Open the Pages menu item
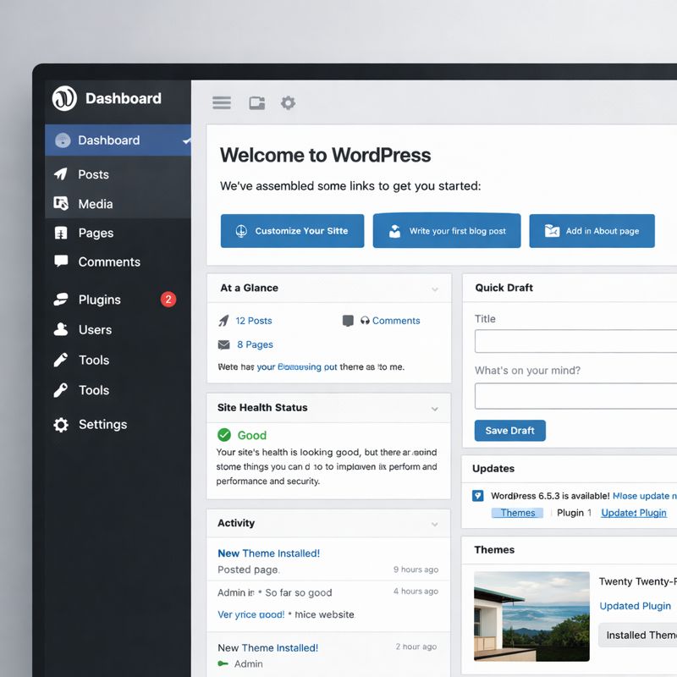Image resolution: width=677 pixels, height=677 pixels. point(96,233)
